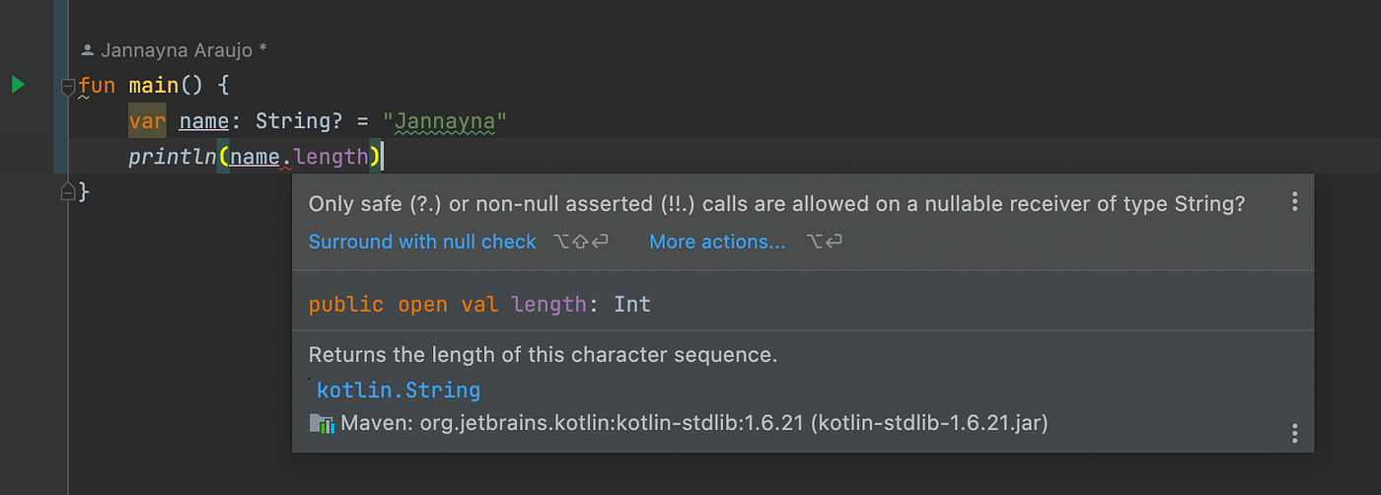This screenshot has width=1381, height=495.
Task: Click the Jannayna Araujo author annotation
Action: 183,49
